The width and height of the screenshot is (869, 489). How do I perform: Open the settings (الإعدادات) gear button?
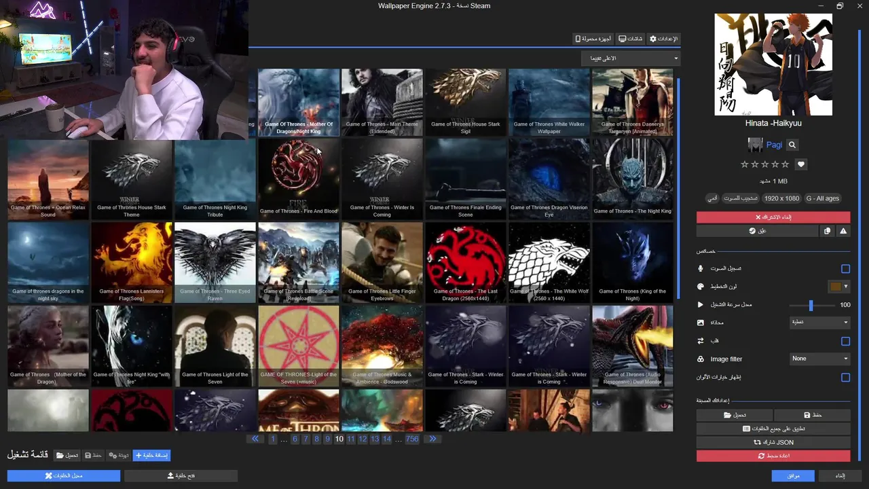(x=663, y=39)
